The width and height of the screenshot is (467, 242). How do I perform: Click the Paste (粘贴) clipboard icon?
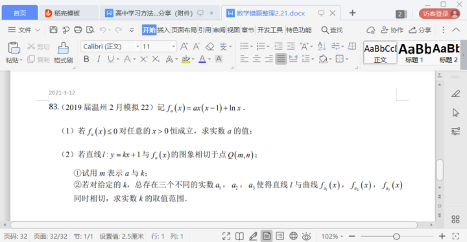click(14, 48)
